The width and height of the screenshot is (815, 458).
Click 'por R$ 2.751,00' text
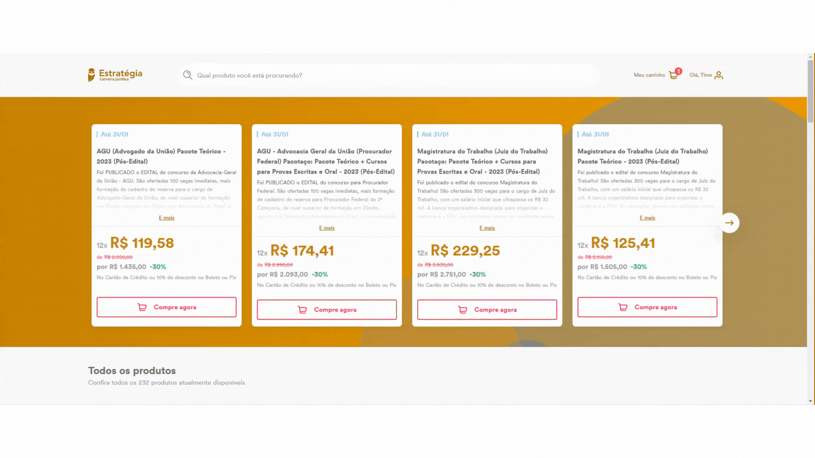point(441,274)
